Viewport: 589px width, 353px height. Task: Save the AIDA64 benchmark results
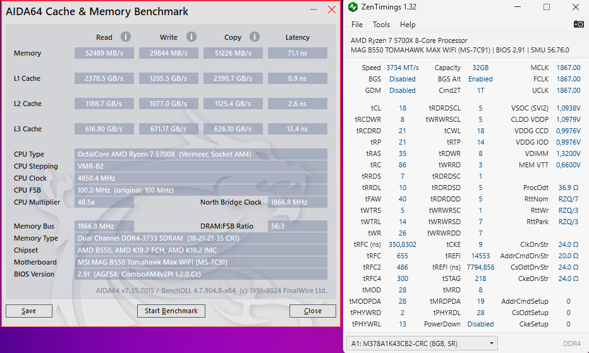coord(29,311)
